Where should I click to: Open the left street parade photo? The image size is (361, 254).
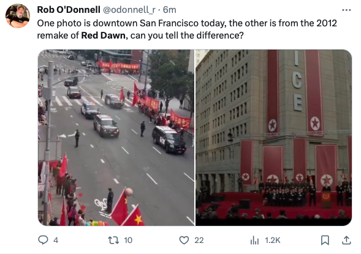tap(116, 138)
